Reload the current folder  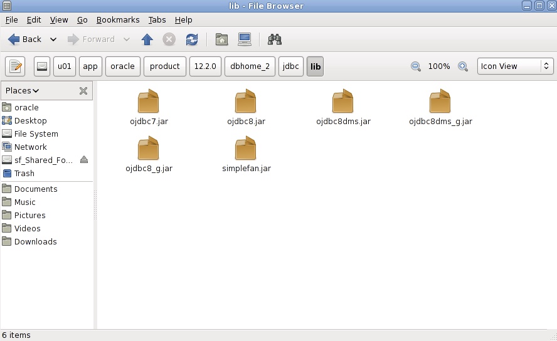click(192, 39)
